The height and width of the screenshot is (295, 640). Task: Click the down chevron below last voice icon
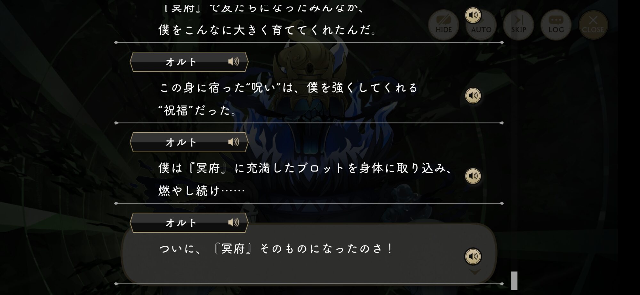[x=475, y=272]
